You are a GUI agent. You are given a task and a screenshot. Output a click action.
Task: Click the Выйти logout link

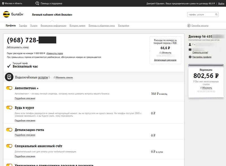tap(221, 3)
